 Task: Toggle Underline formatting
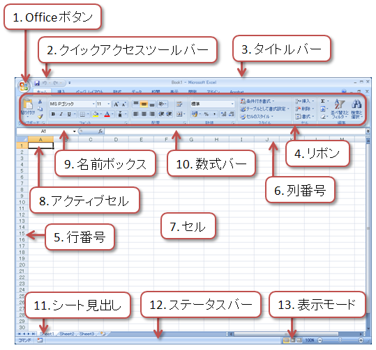pyautogui.click(x=69, y=114)
